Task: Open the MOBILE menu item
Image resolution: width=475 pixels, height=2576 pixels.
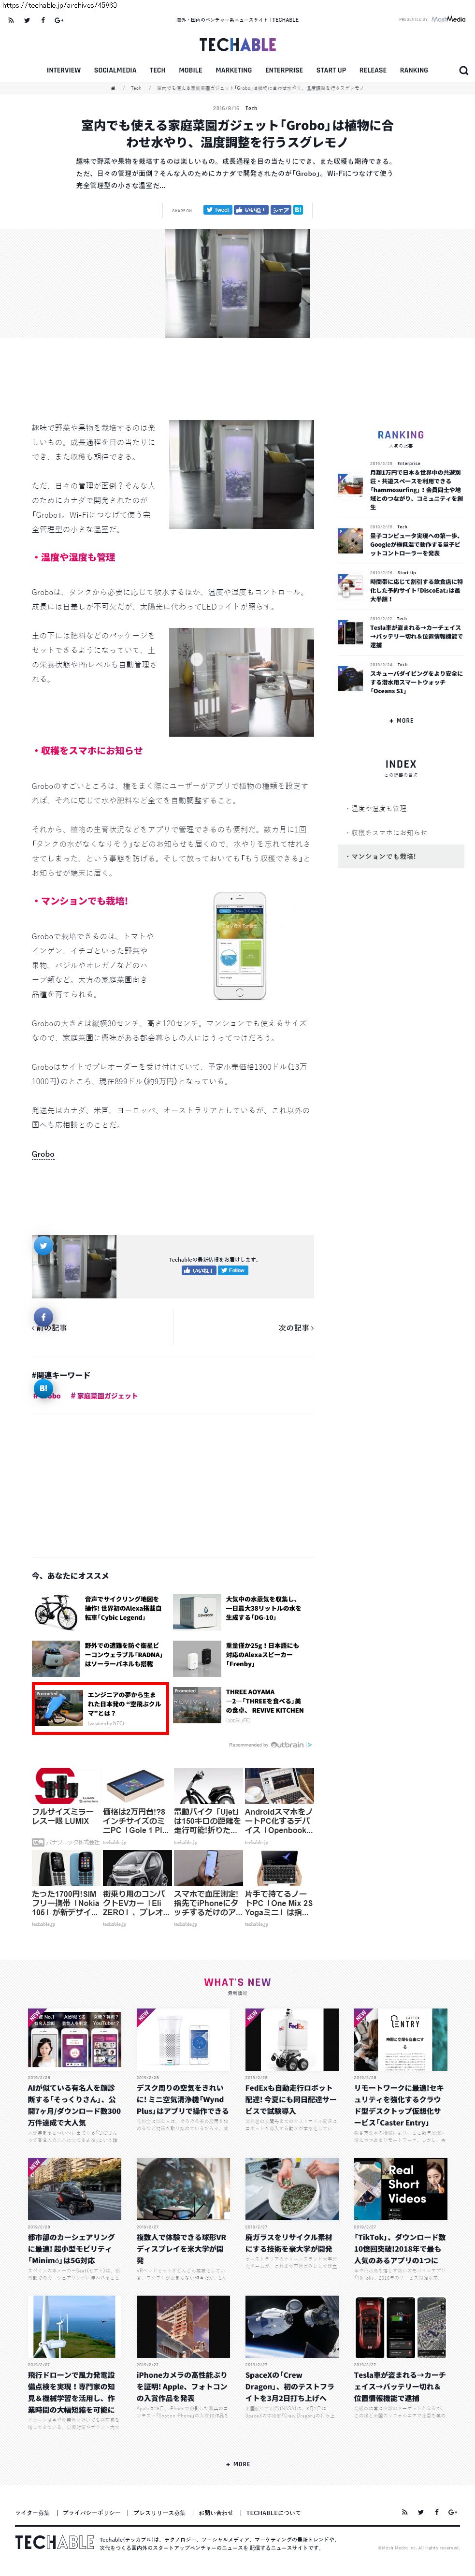Action: (190, 70)
